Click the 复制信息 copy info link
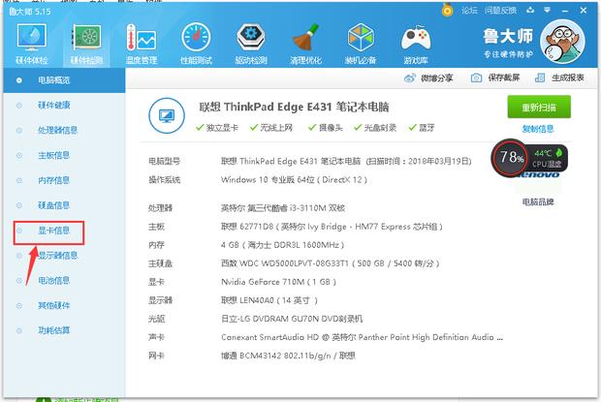The height and width of the screenshot is (402, 601). (538, 129)
